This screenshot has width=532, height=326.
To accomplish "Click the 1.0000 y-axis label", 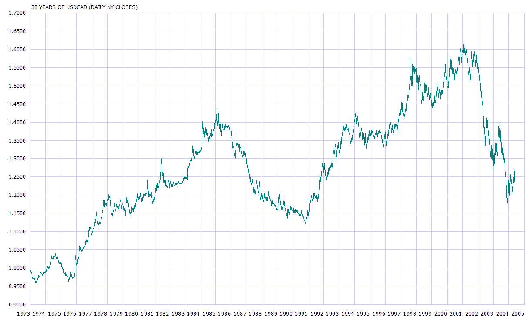I will [17, 268].
